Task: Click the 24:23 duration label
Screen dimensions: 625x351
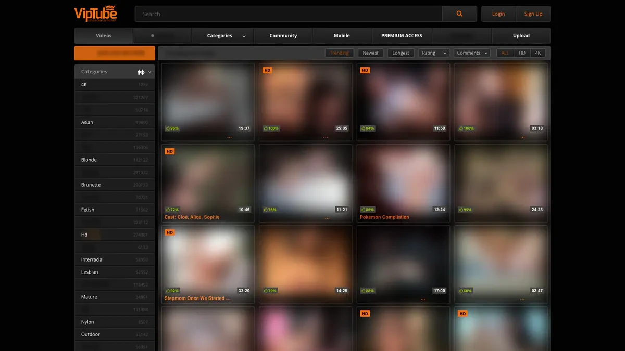Action: coord(537,210)
